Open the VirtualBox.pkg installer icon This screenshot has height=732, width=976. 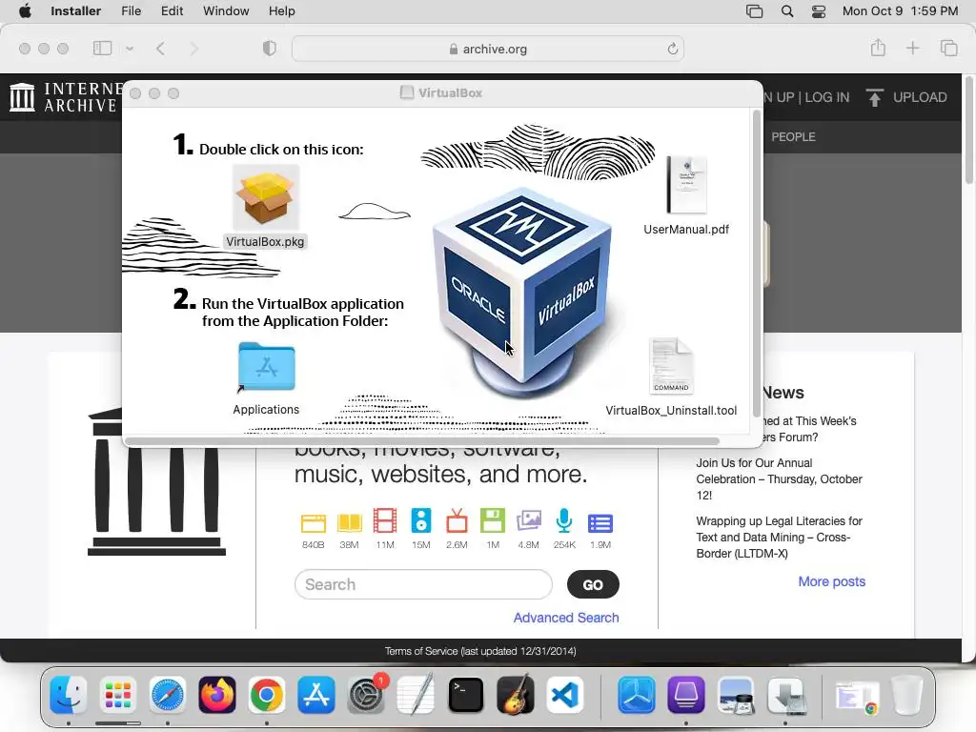click(x=266, y=198)
